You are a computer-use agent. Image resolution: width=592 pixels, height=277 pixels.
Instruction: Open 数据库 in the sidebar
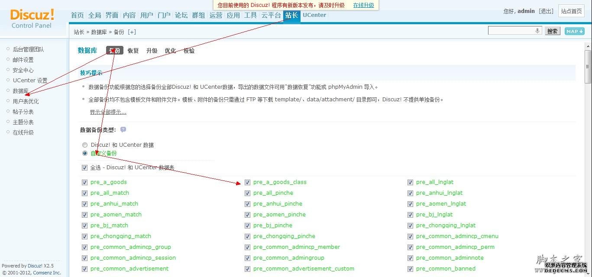[x=20, y=91]
